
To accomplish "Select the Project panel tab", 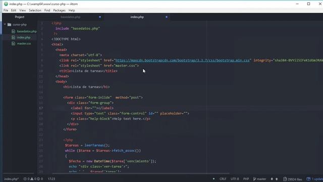I will tap(20, 17).
